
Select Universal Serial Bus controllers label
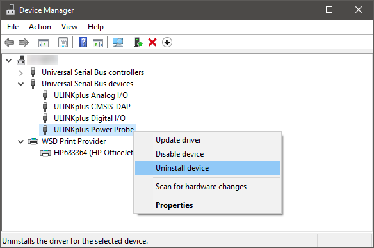tap(93, 72)
